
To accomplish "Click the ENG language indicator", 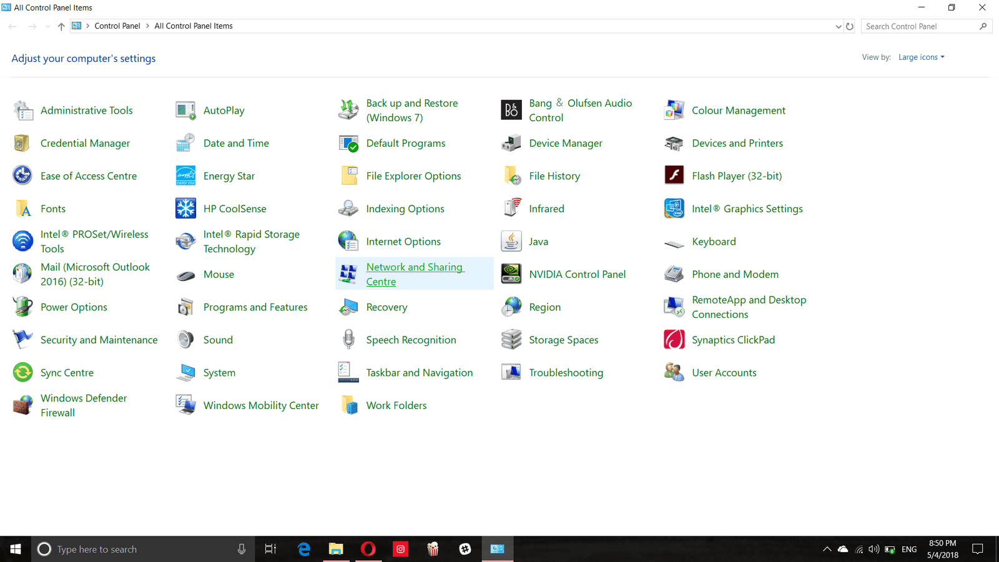I will tap(909, 550).
